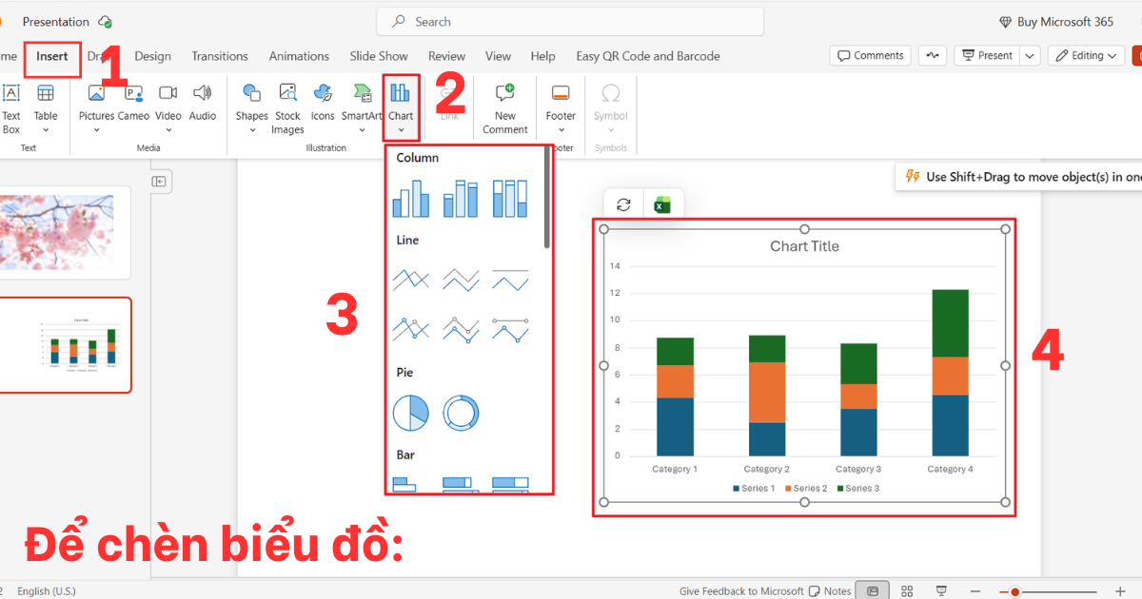Click the chart gallery scrollbar
Image resolution: width=1142 pixels, height=599 pixels.
pos(547,197)
